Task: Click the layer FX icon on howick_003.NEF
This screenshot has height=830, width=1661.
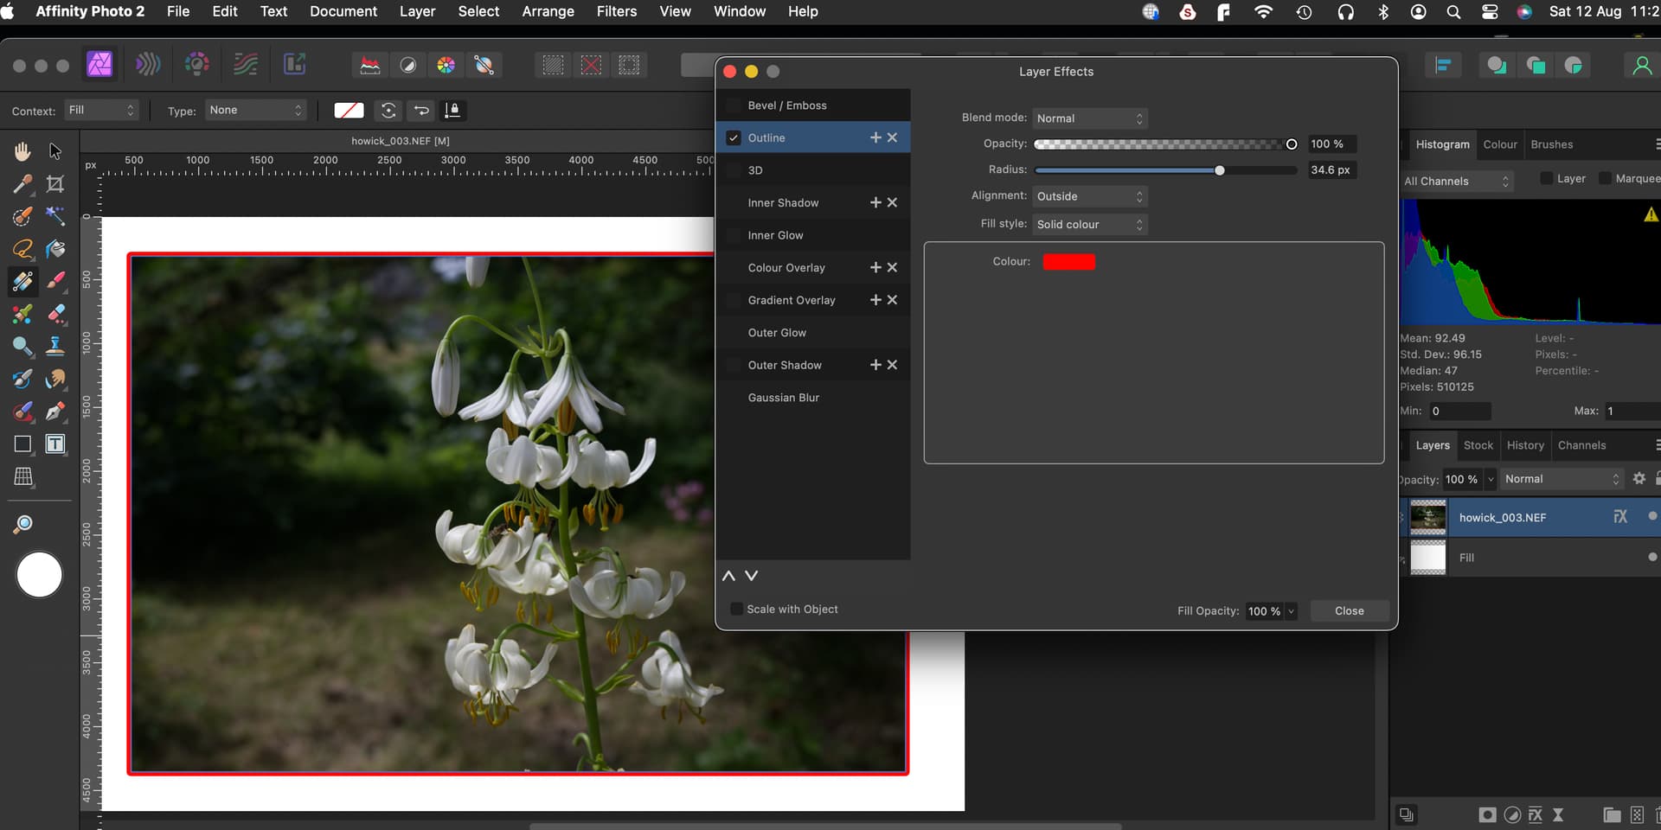Action: pos(1620,517)
